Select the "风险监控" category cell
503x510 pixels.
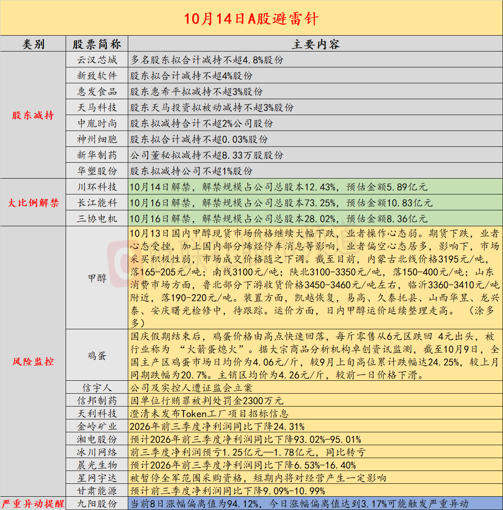[33, 361]
